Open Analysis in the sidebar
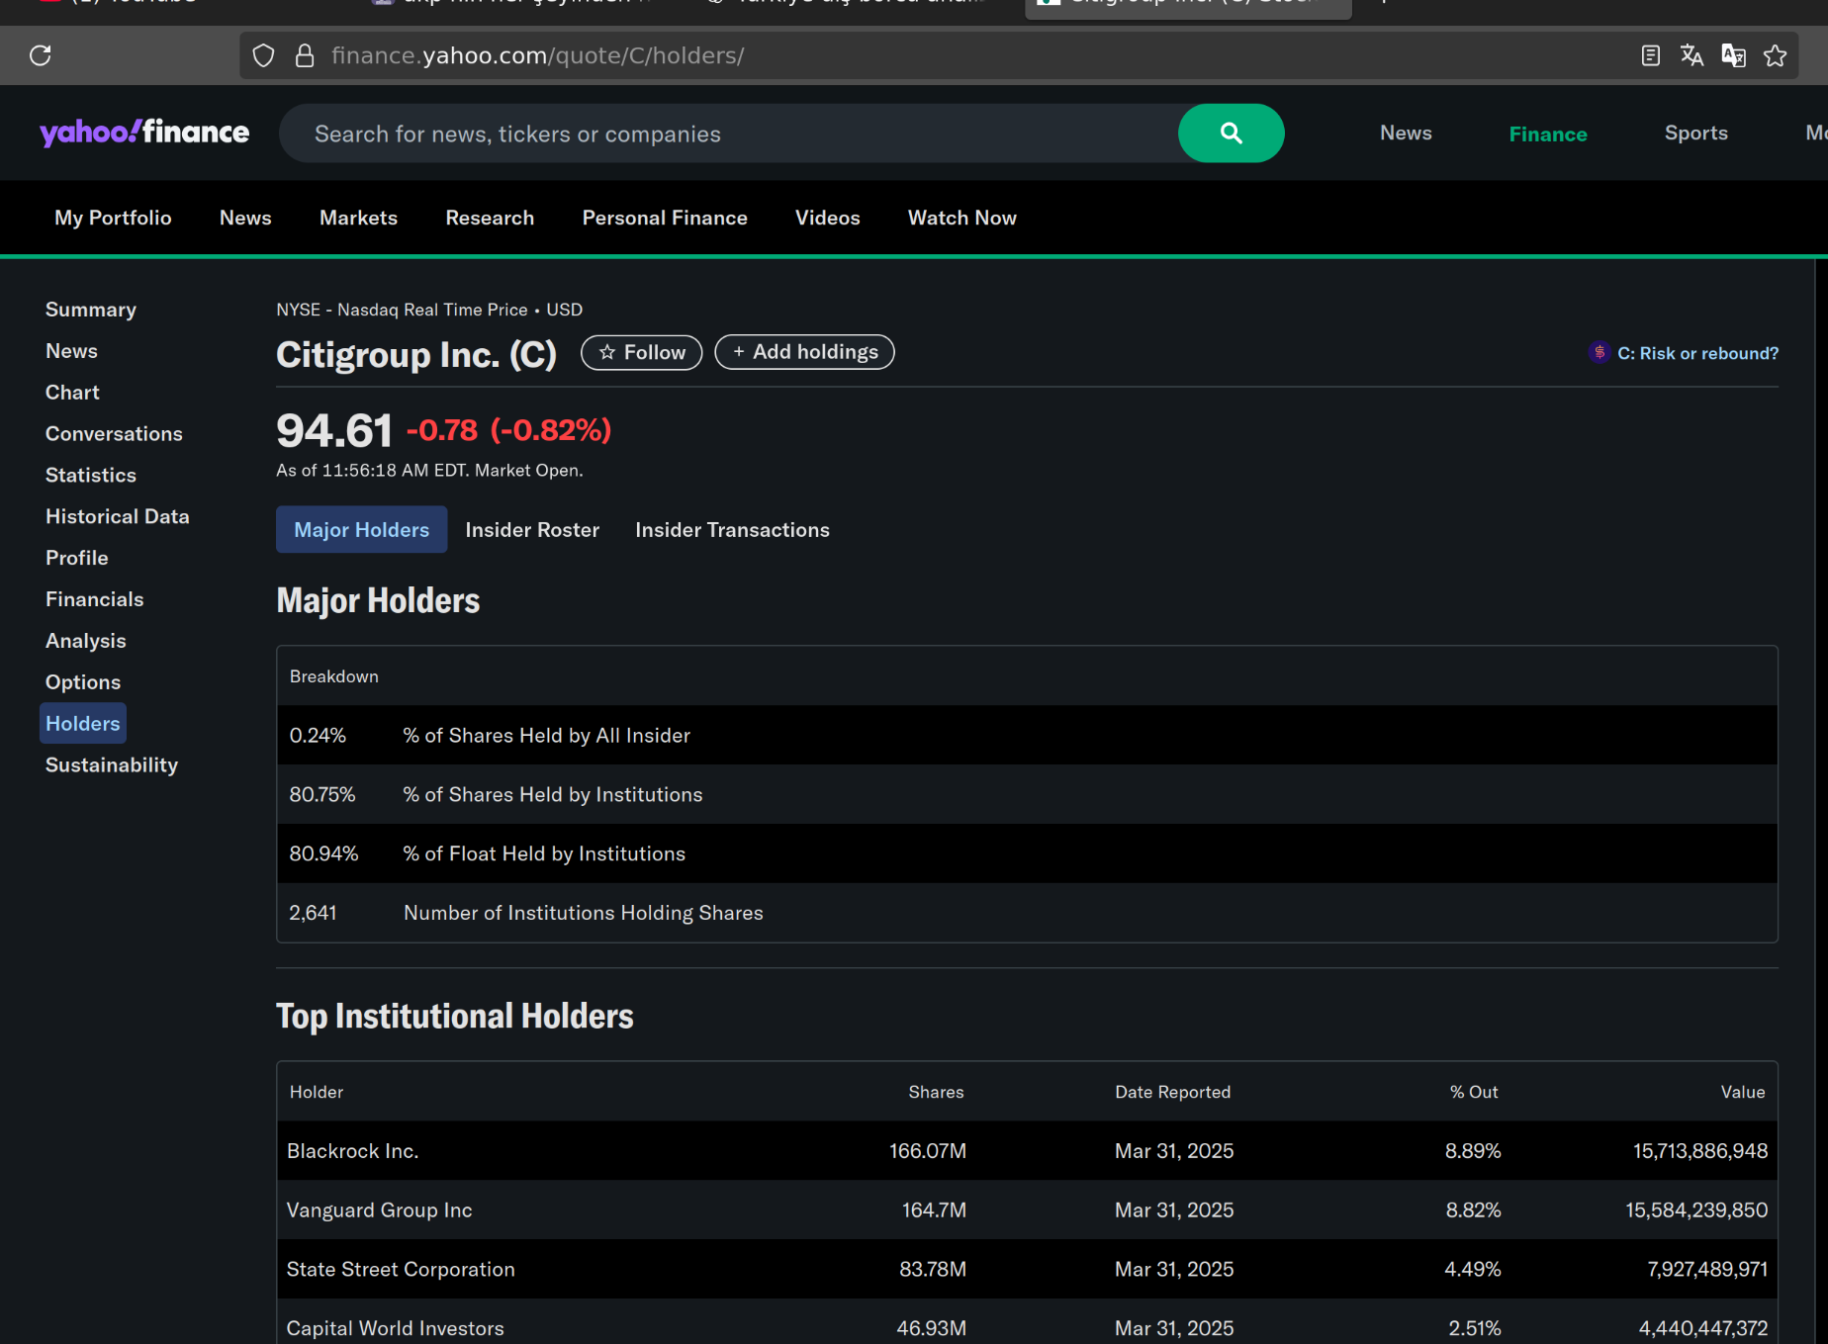The image size is (1828, 1344). [86, 642]
